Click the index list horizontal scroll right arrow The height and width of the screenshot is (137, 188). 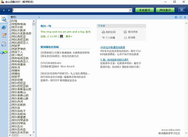[x=30, y=135]
